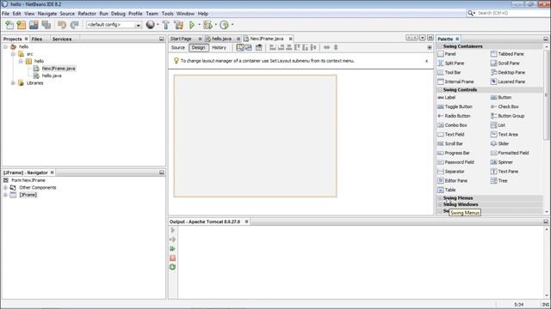Open the default config combo box
Viewport: 551px width, 309px height.
[114, 25]
